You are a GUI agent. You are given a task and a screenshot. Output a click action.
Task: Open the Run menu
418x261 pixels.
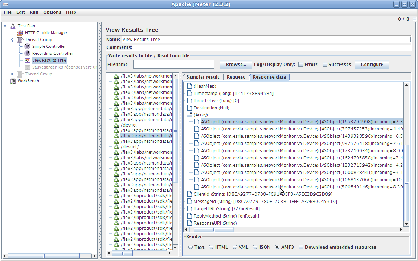tap(34, 12)
